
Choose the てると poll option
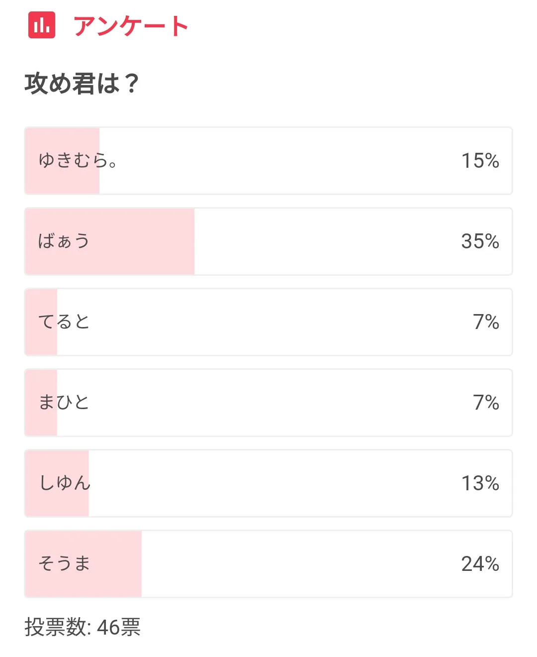pyautogui.click(x=268, y=322)
